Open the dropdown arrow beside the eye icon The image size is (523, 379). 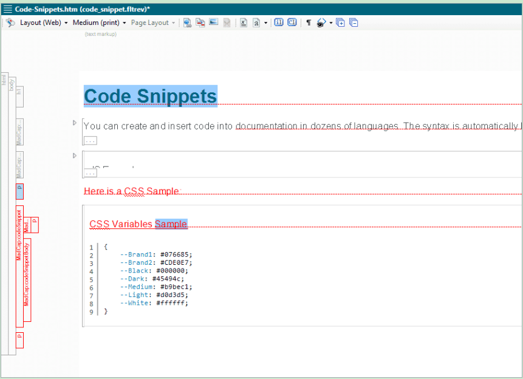coord(331,23)
